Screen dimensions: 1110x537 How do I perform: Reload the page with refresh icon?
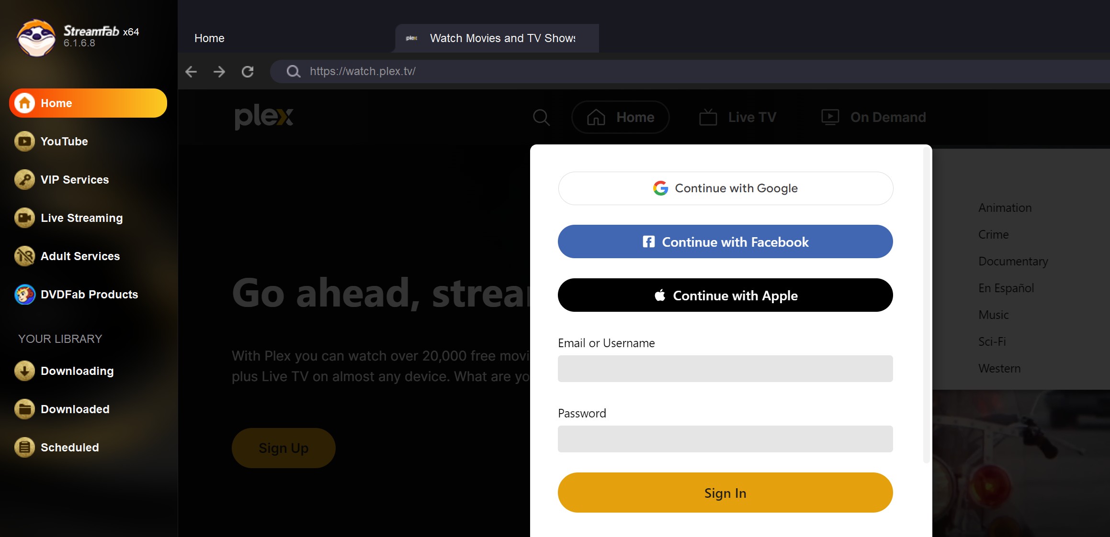[x=248, y=72]
